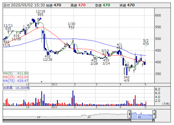
Task: Click the 3/13 427 price annotation
Action: tap(105, 52)
